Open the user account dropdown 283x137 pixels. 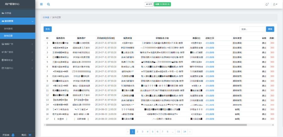[x=275, y=4]
